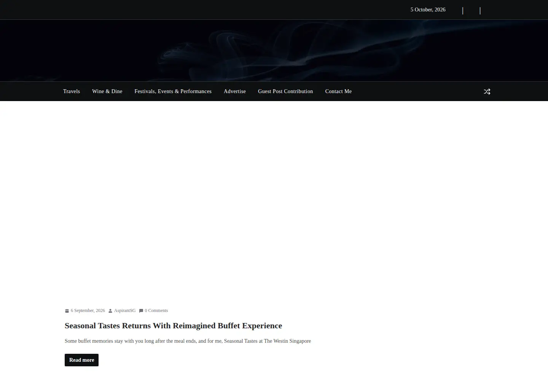Open the Seasonal Tastes Returns article title
Screen dimensions: 548x380
pyautogui.click(x=173, y=326)
